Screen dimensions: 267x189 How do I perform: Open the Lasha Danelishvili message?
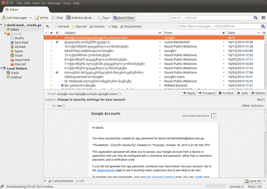click(x=154, y=42)
